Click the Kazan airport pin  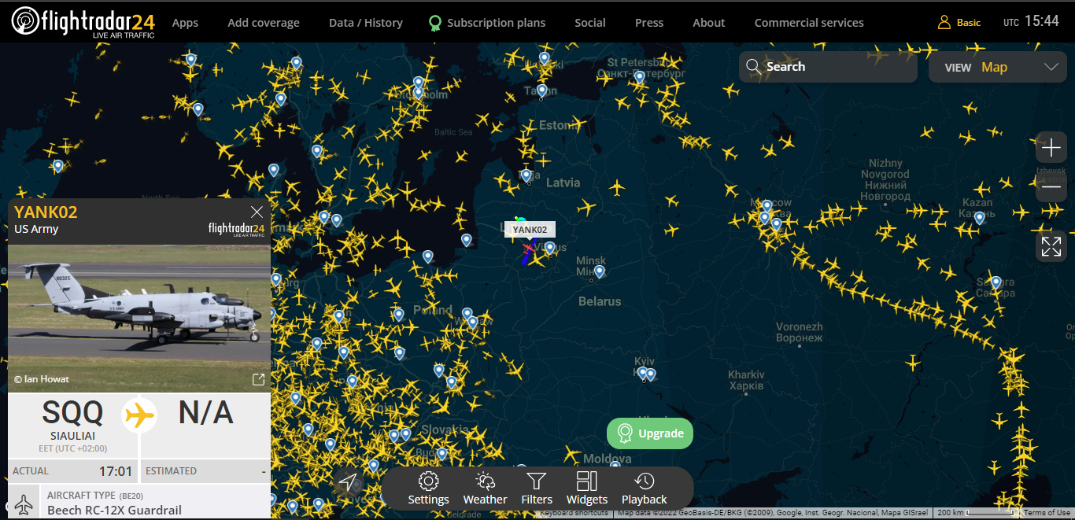tap(979, 218)
